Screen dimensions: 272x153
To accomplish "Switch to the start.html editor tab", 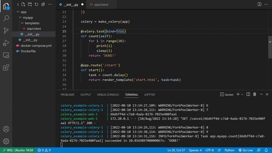I will [x=101, y=5].
